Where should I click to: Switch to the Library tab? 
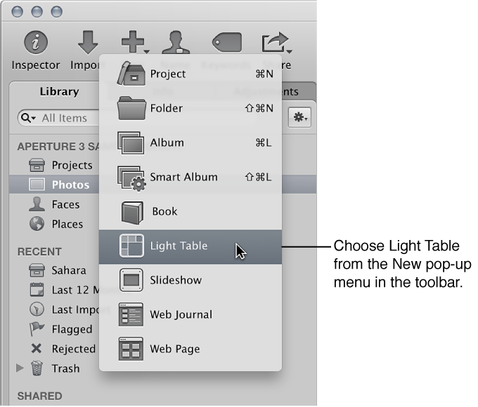click(60, 92)
